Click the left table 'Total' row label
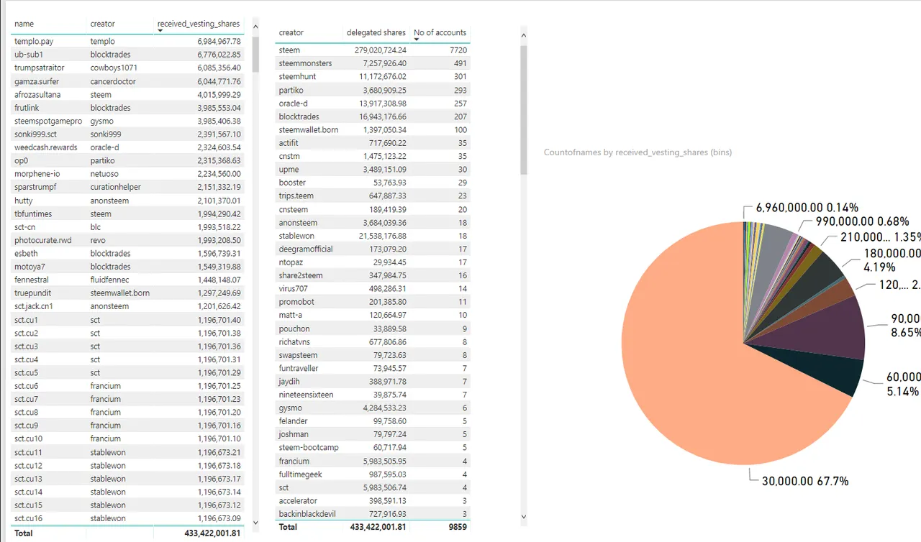 pos(24,533)
